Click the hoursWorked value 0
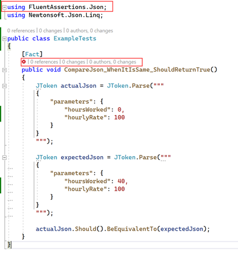238x255 pixels. tap(119, 110)
